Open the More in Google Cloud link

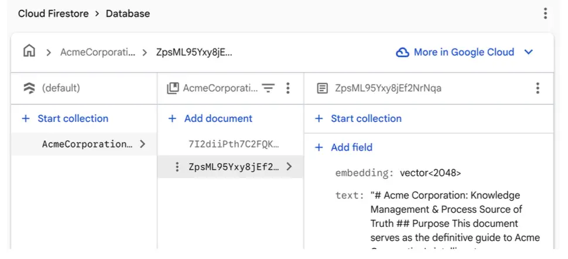464,52
